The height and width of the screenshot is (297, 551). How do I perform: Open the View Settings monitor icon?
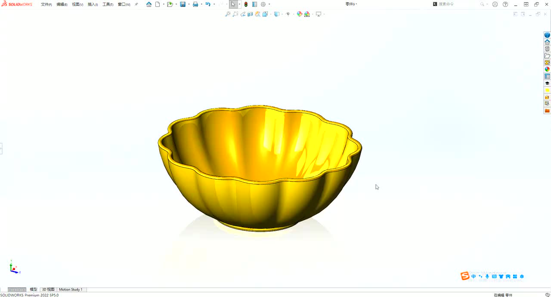click(319, 14)
